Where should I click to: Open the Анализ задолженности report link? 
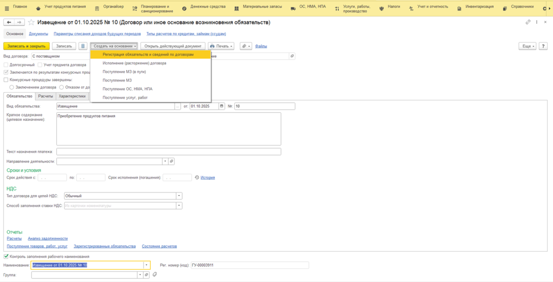[x=48, y=238]
